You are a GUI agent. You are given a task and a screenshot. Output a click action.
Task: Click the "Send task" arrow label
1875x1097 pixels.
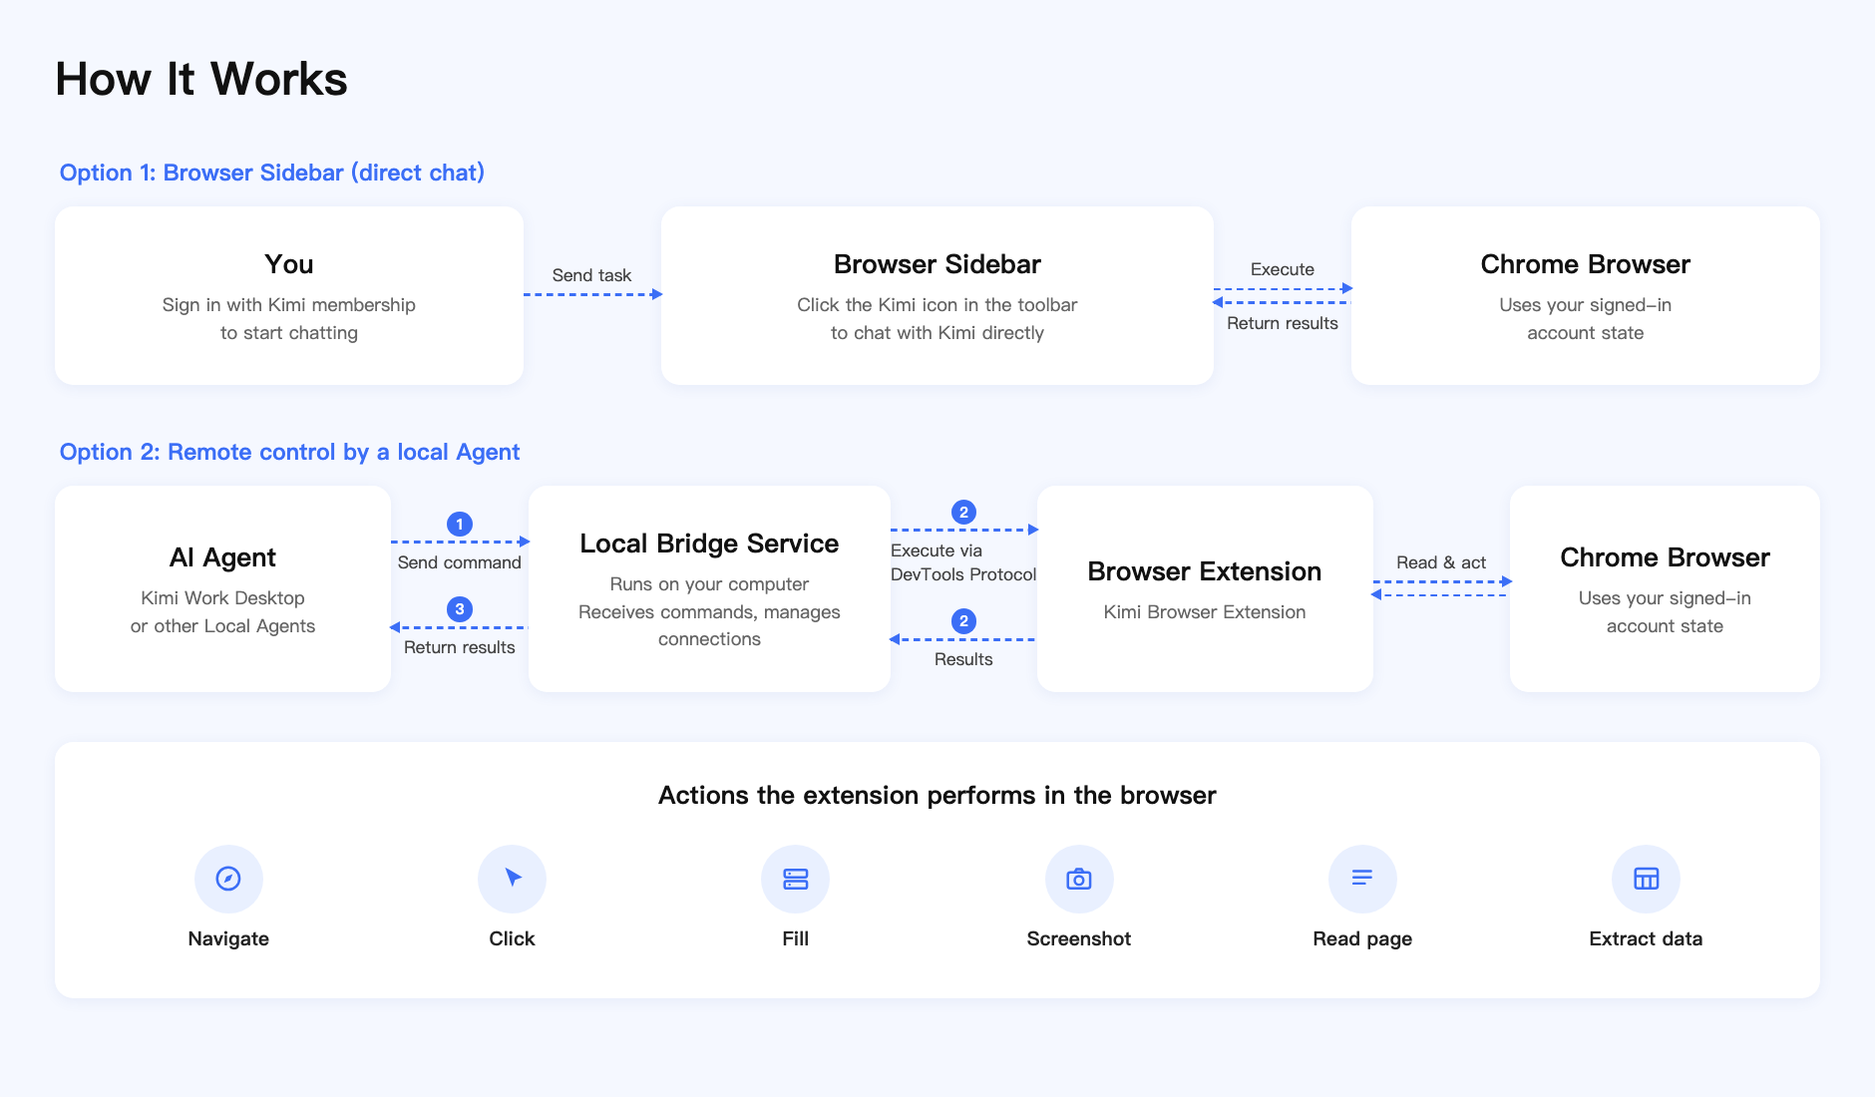[591, 275]
